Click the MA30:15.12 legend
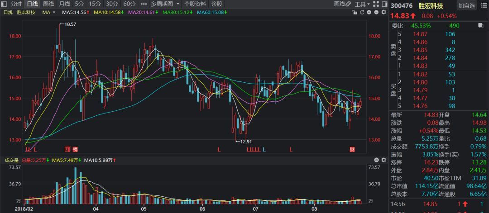489x213 pixels. click(x=177, y=13)
